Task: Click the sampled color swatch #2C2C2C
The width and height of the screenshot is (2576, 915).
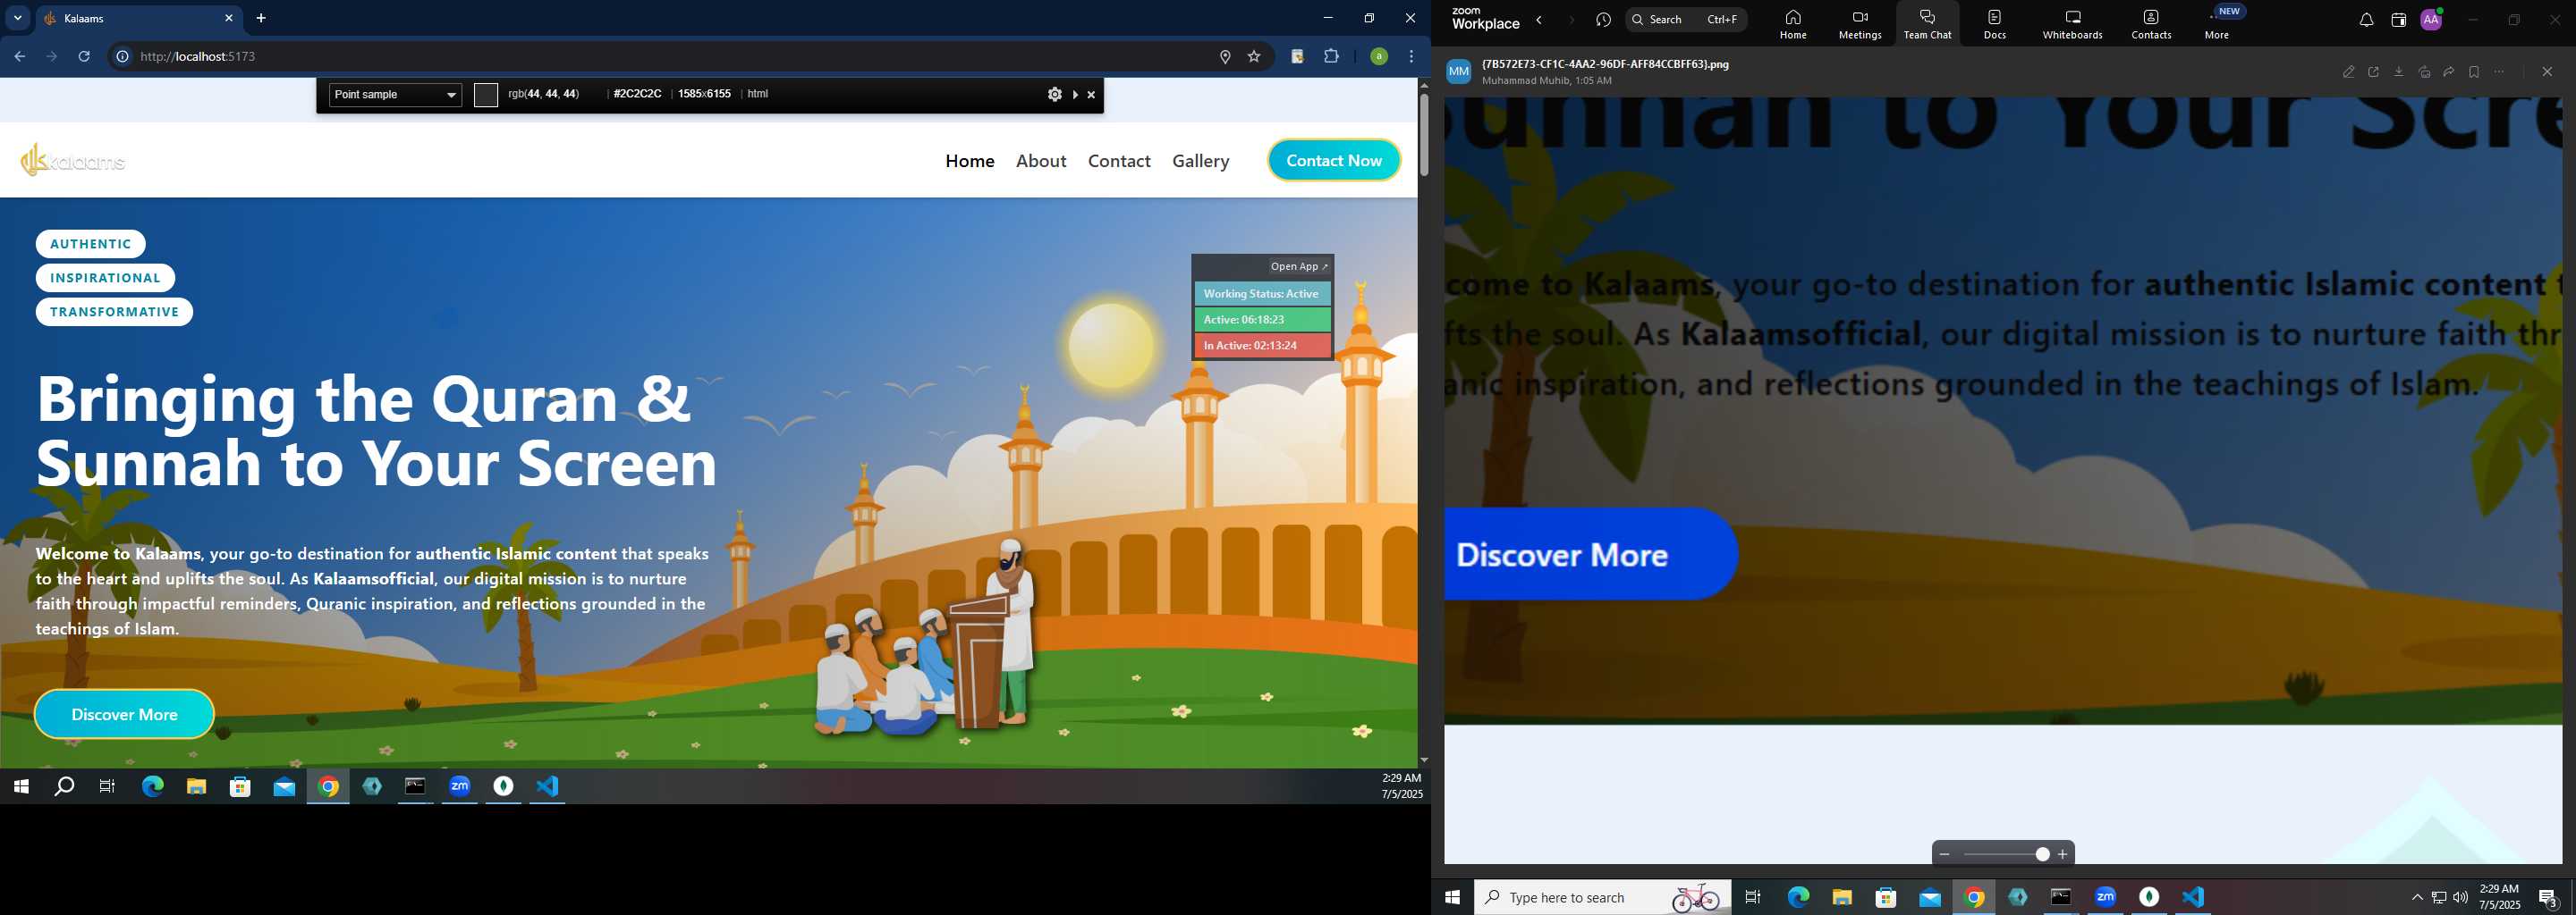Action: coord(486,95)
